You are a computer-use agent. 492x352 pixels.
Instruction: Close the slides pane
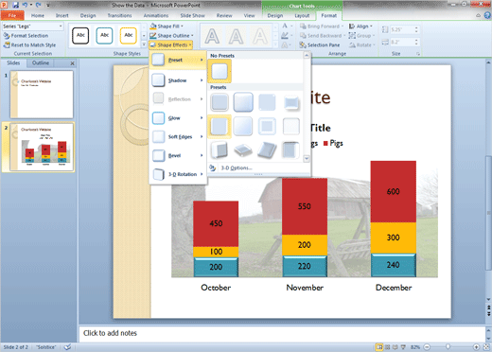point(72,63)
